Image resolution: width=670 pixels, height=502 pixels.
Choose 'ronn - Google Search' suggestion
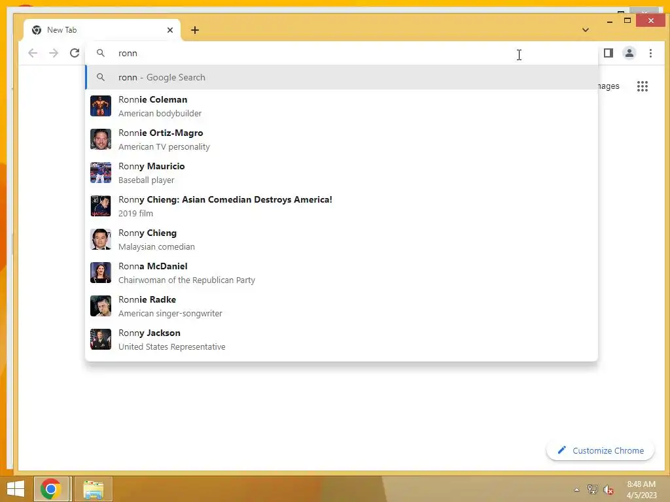[342, 77]
